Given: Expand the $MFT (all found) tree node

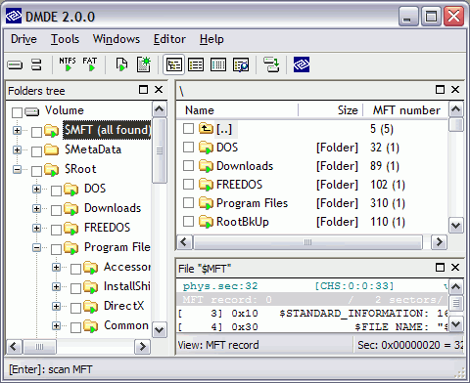Looking at the screenshot, I should pos(17,130).
